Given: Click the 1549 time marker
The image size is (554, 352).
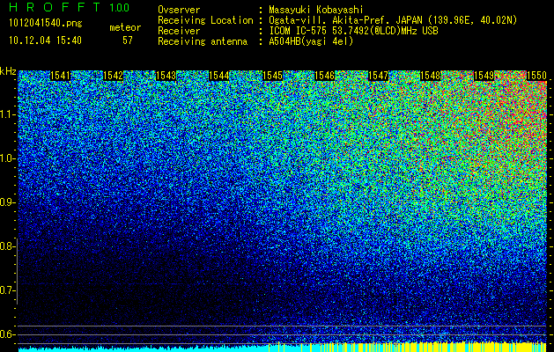Looking at the screenshot, I should pyautogui.click(x=484, y=76).
